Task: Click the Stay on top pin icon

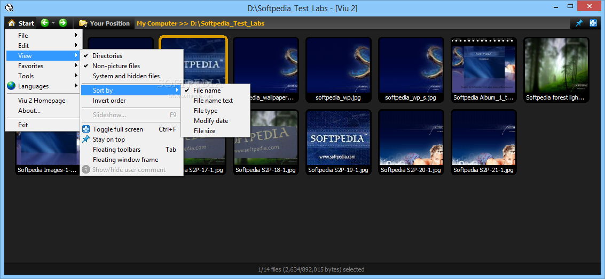Action: tap(86, 139)
